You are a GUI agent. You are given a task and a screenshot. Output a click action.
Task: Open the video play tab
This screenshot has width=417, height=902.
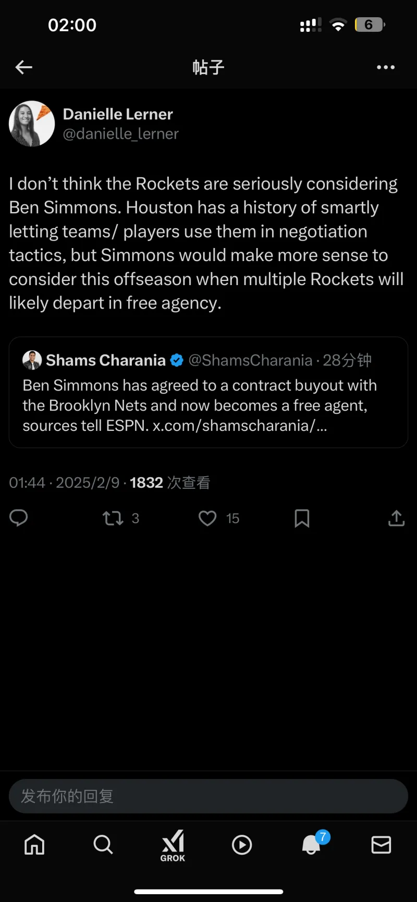coord(242,845)
